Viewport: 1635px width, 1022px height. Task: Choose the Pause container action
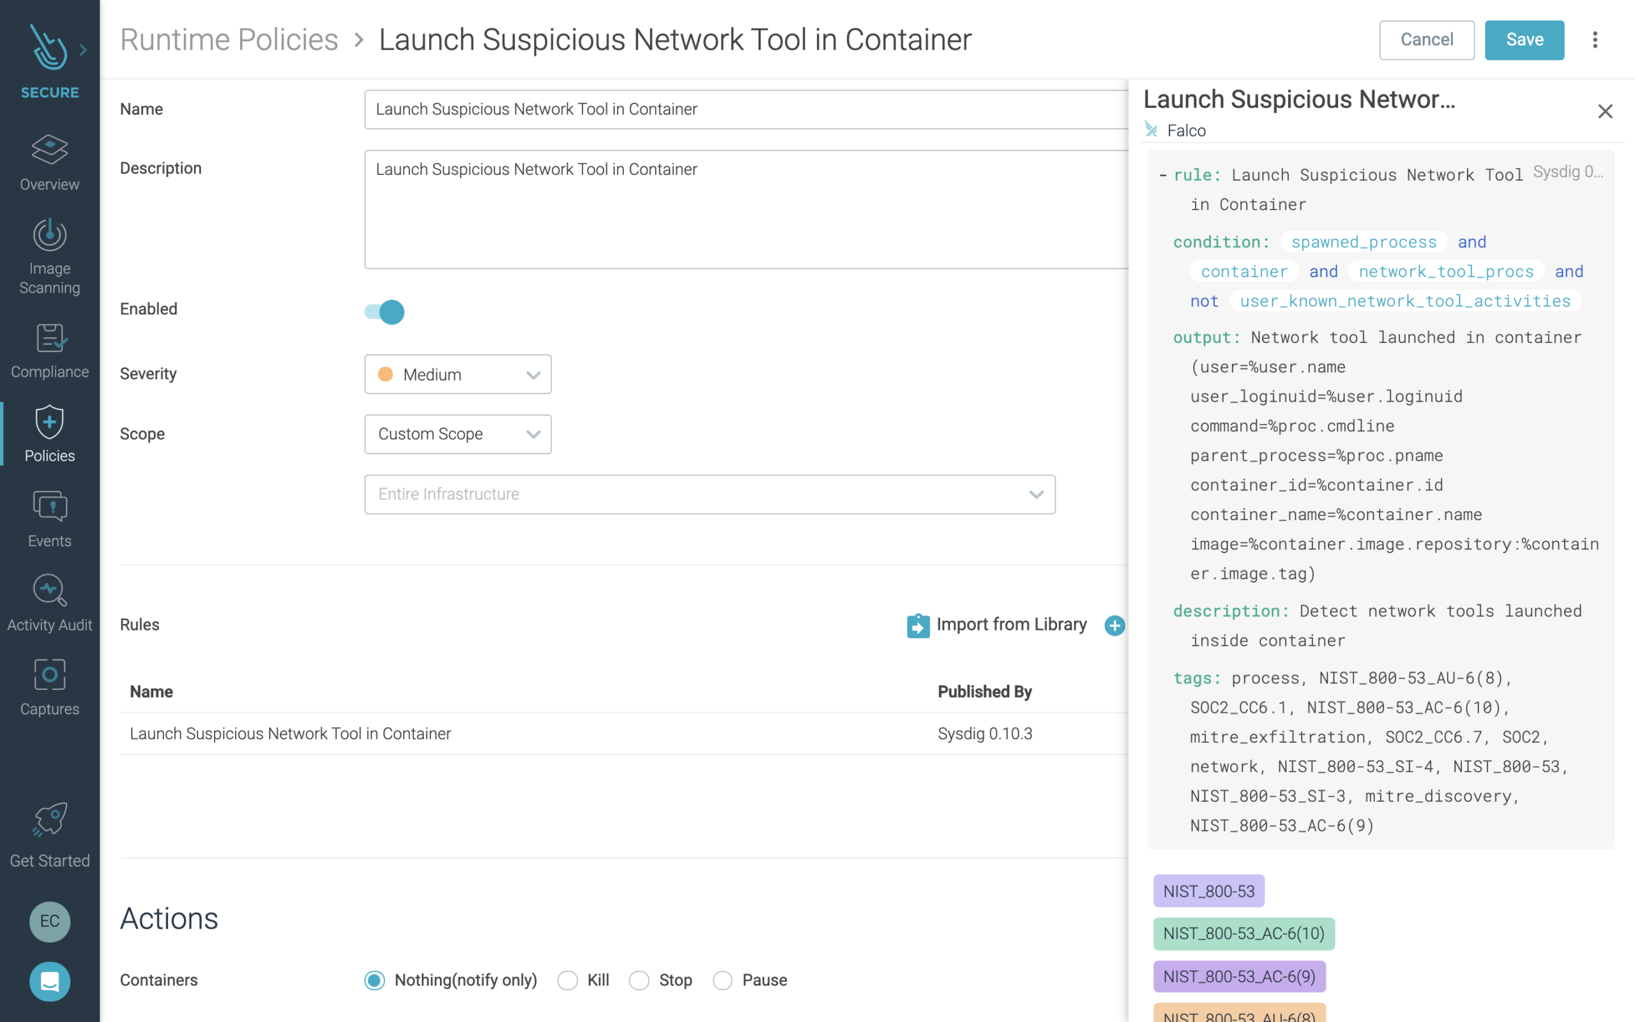tap(722, 980)
